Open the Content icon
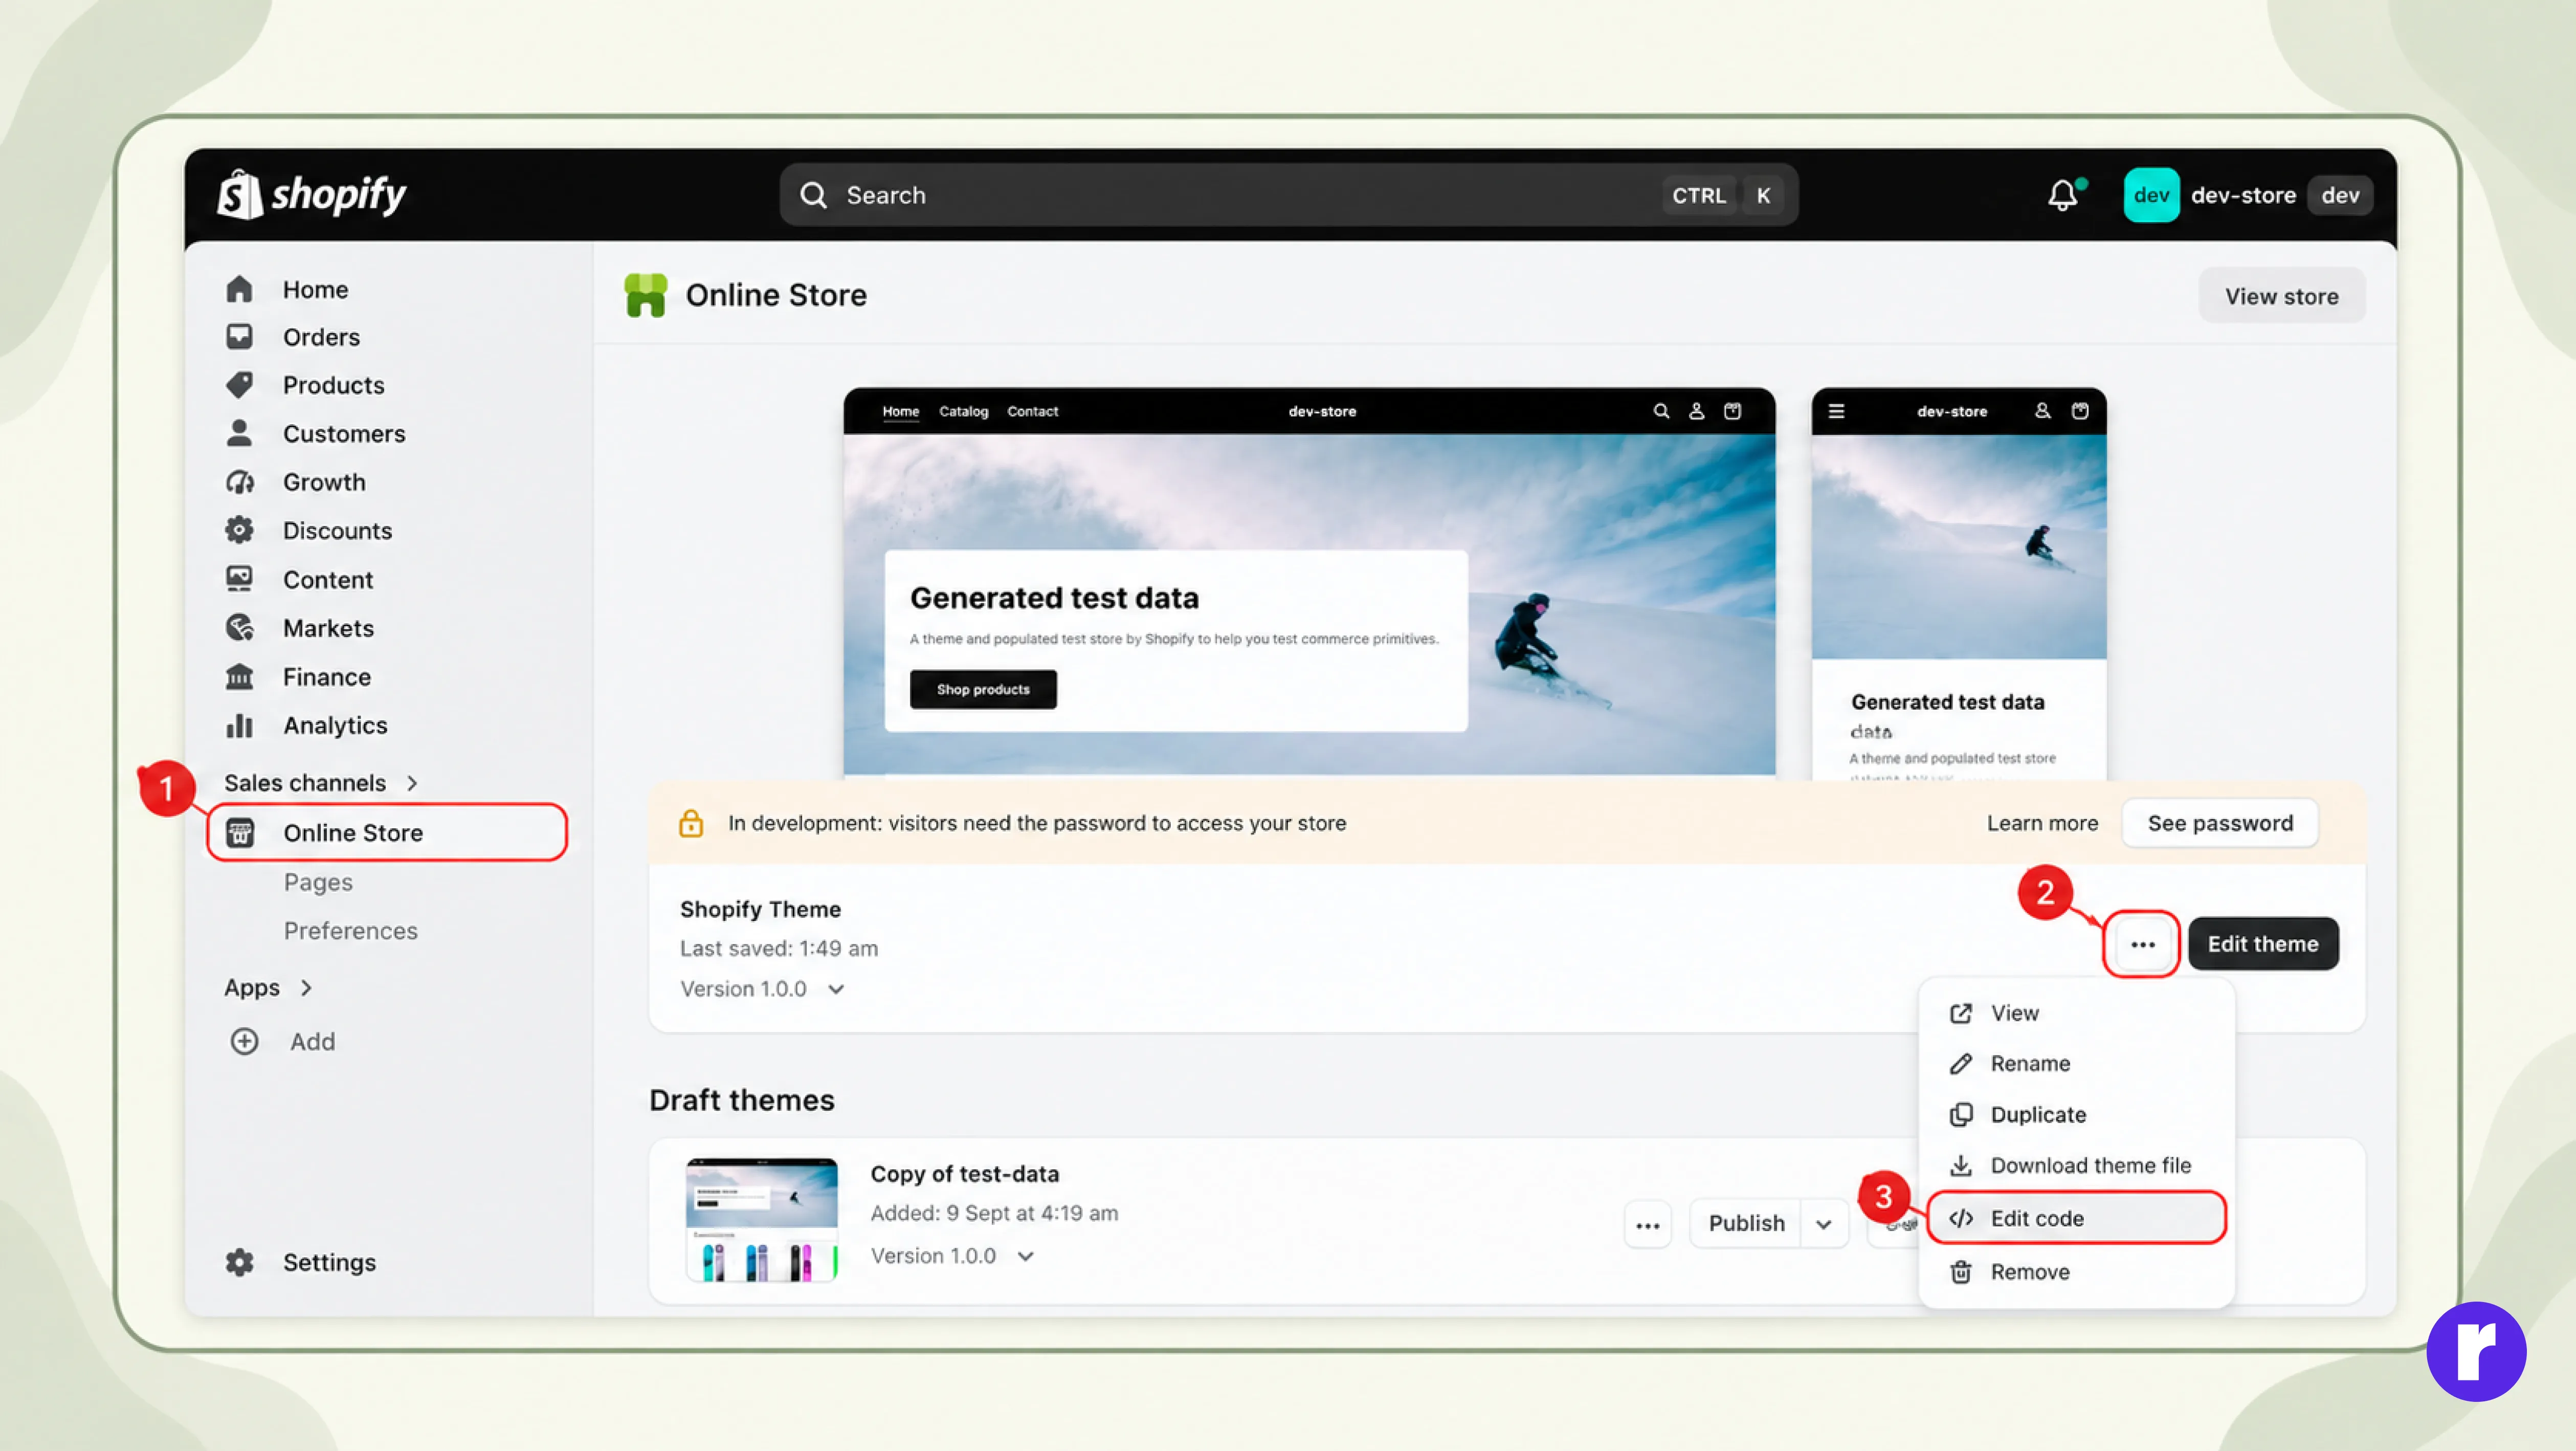This screenshot has width=2576, height=1451. click(239, 579)
